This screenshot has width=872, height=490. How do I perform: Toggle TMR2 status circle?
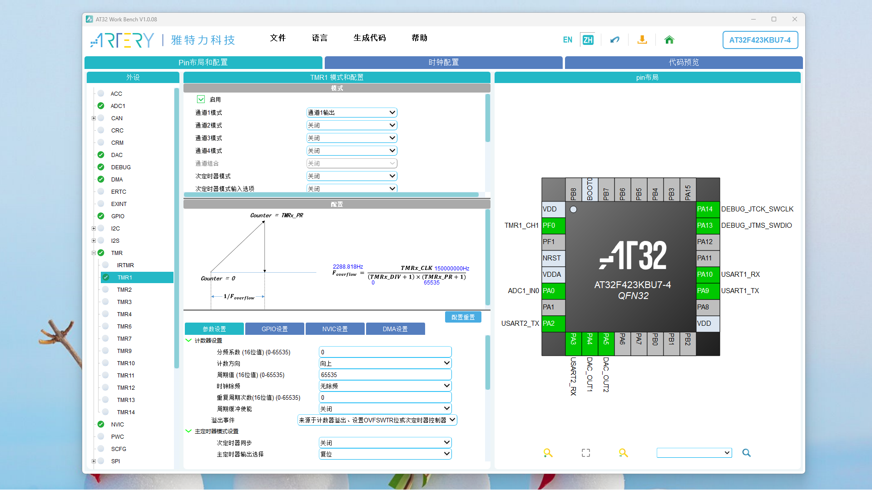pos(105,289)
